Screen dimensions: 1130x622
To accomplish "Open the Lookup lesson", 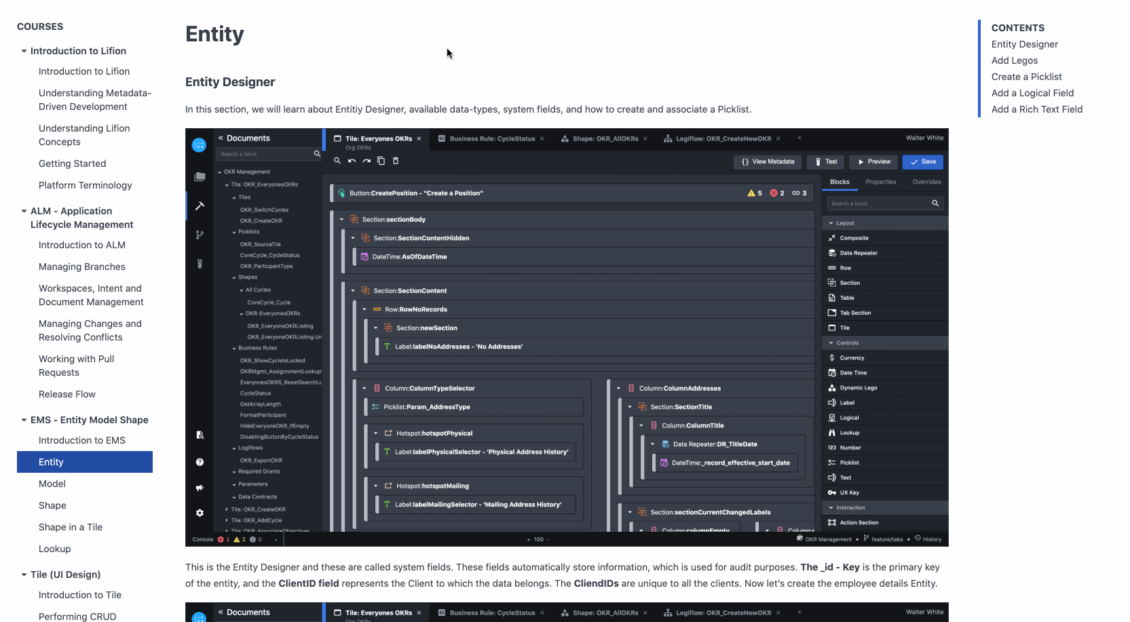I will (55, 549).
